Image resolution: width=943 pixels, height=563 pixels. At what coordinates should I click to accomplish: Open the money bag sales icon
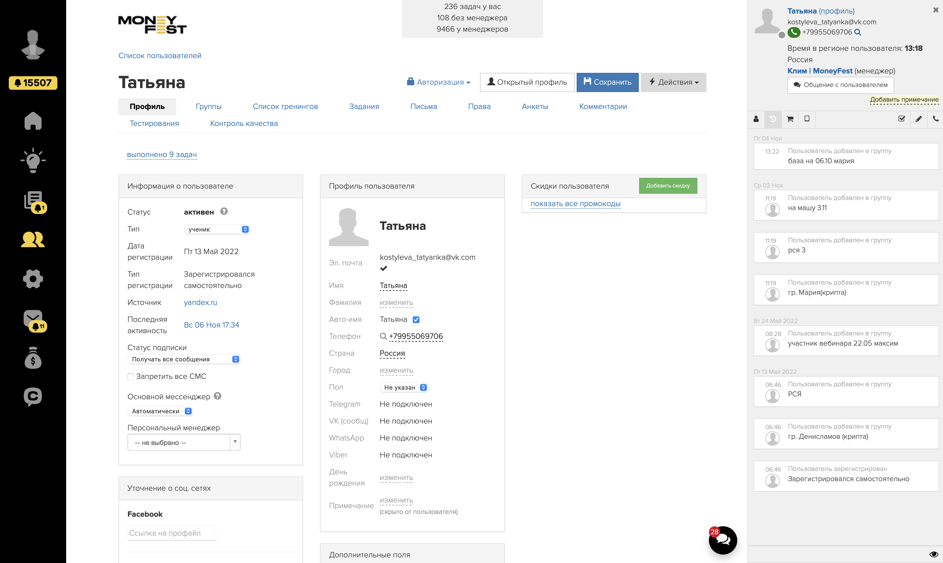(x=33, y=358)
